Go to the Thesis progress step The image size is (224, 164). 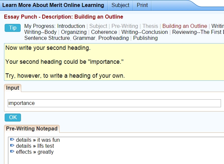(x=150, y=26)
